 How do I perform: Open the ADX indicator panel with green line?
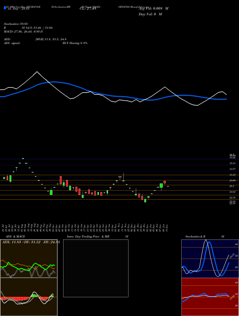[29, 259]
